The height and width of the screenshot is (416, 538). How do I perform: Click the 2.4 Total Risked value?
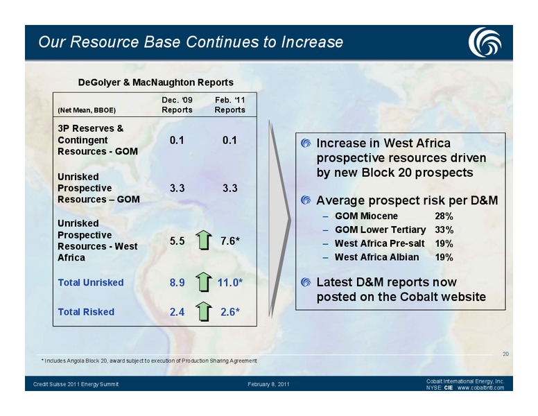(x=177, y=312)
